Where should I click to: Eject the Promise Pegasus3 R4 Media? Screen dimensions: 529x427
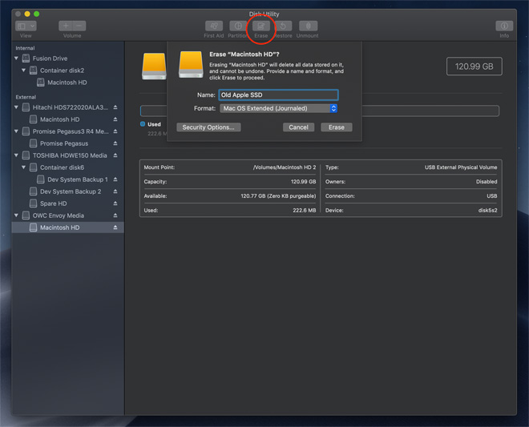tap(115, 131)
